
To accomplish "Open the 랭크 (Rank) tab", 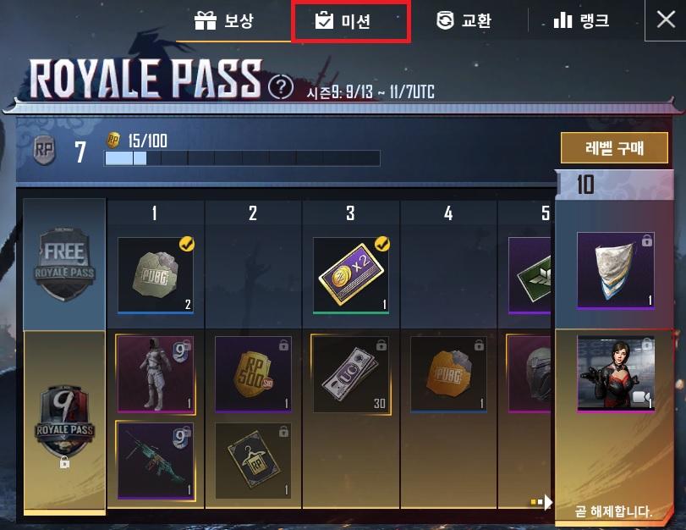I will coord(581,20).
